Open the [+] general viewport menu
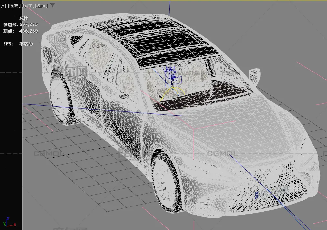 pyautogui.click(x=4, y=5)
